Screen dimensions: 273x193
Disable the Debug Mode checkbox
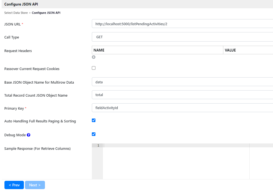click(x=94, y=134)
